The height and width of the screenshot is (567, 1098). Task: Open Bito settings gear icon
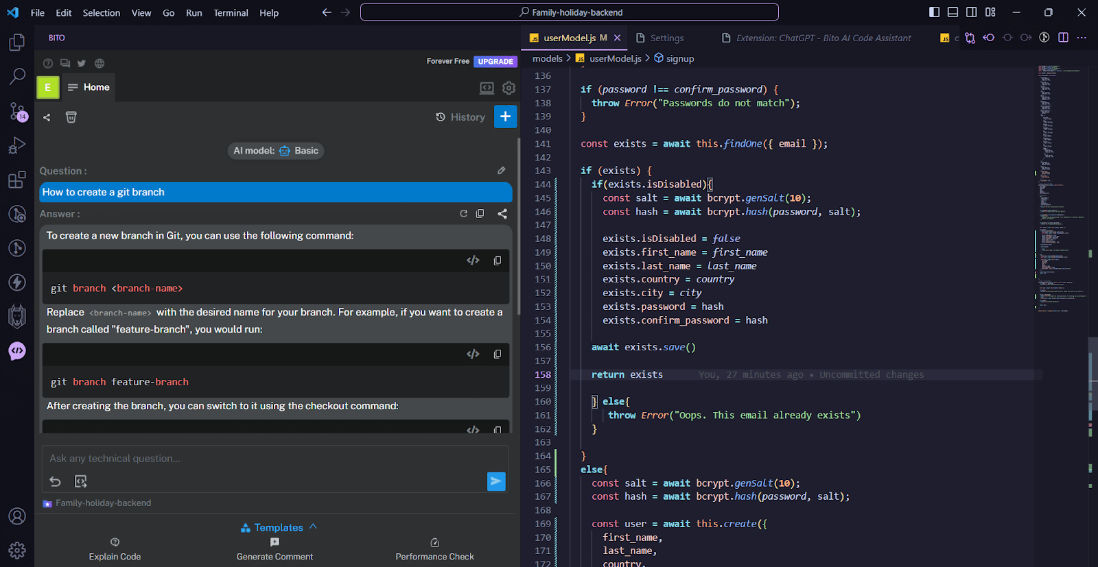[x=509, y=88]
